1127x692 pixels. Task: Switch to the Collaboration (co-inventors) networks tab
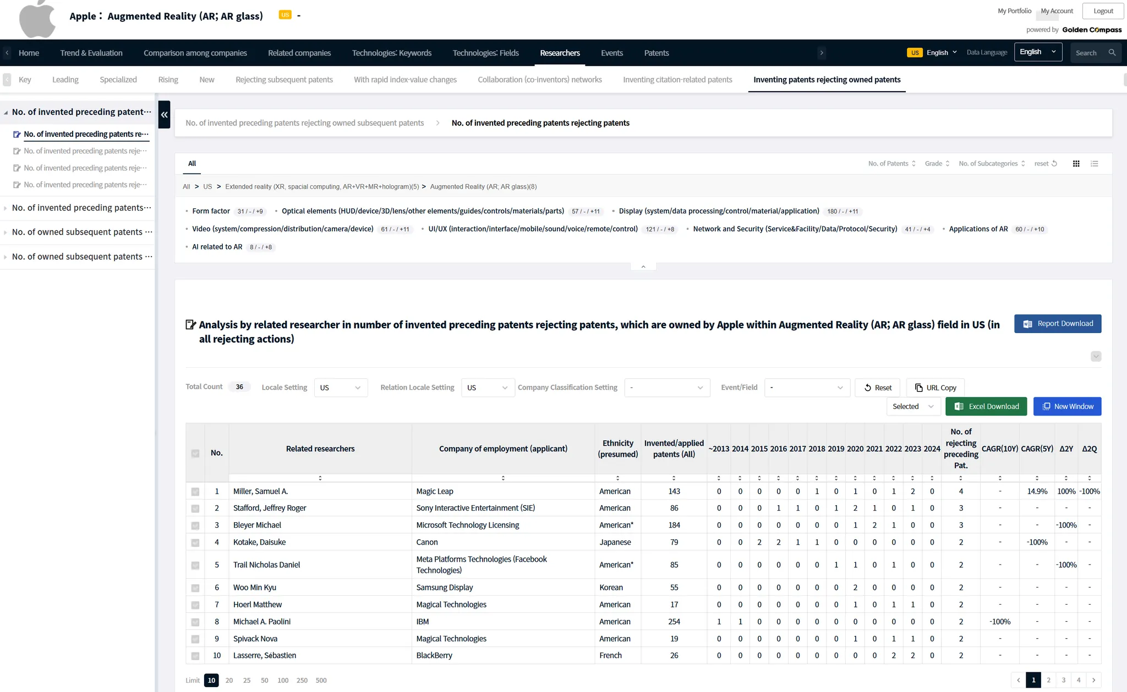539,80
